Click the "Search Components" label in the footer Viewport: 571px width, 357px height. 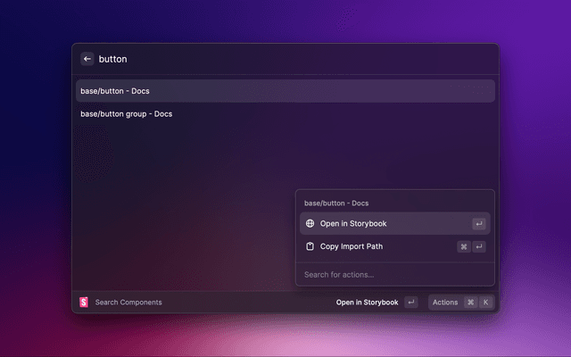(128, 303)
